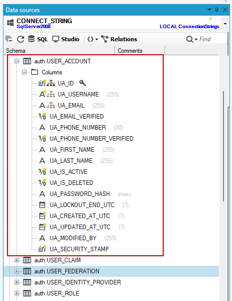Open the connection string dropdown arrow
Screen dimensions: 232x301
225,24
